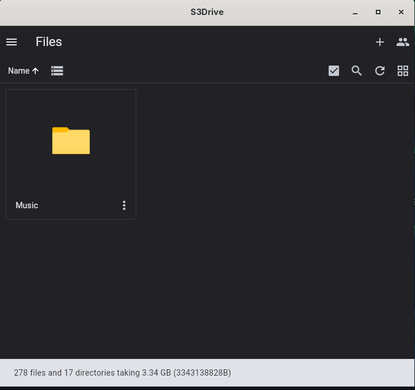Click the storage bars icon beside Name

pyautogui.click(x=57, y=71)
